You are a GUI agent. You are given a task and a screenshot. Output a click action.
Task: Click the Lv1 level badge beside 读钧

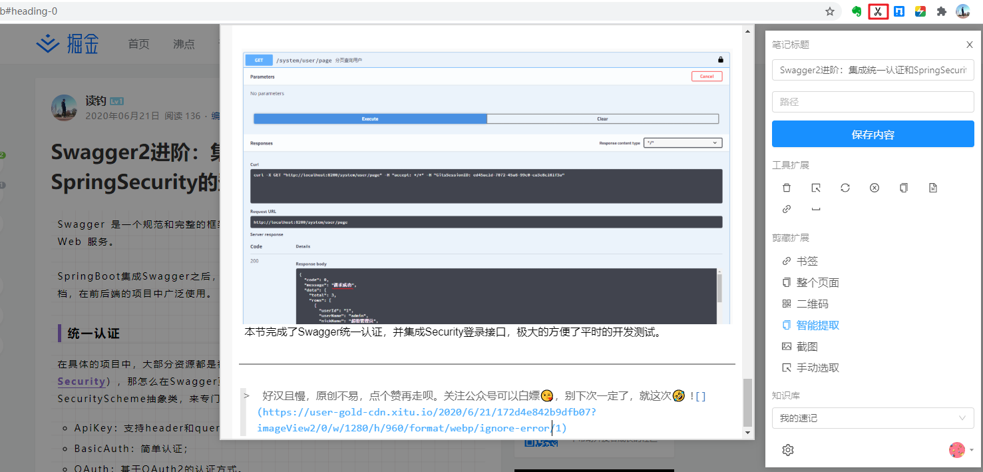tap(117, 101)
